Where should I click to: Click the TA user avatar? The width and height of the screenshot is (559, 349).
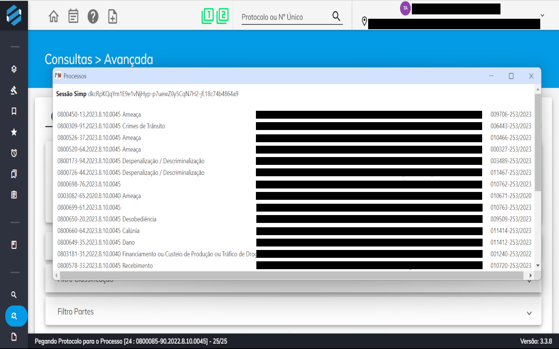pos(405,8)
